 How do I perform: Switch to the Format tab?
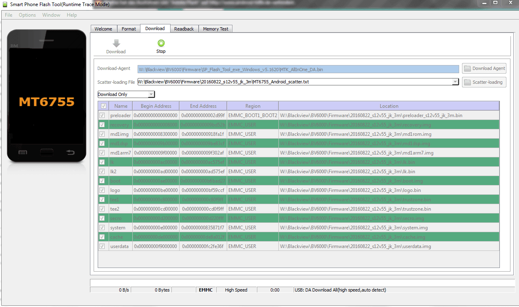pyautogui.click(x=129, y=29)
